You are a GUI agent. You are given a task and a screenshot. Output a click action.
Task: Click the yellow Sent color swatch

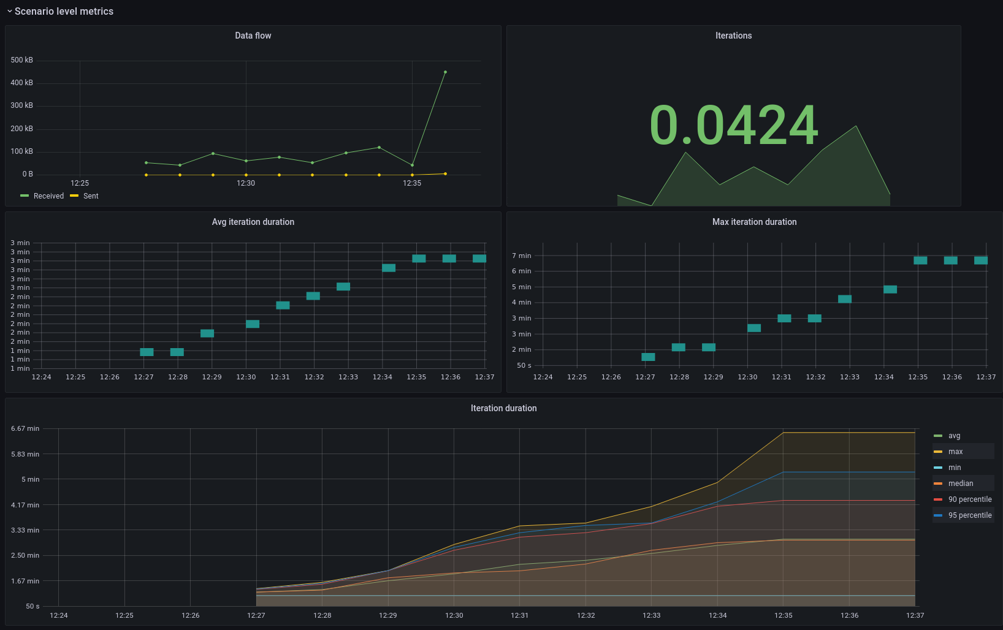[x=74, y=196]
